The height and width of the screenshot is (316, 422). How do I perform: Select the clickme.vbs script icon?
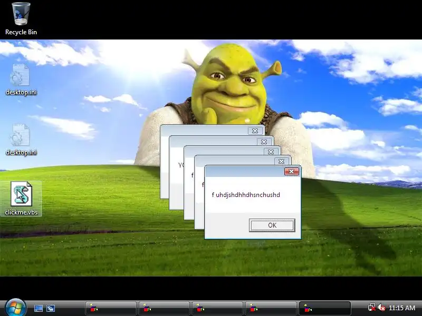pyautogui.click(x=21, y=199)
